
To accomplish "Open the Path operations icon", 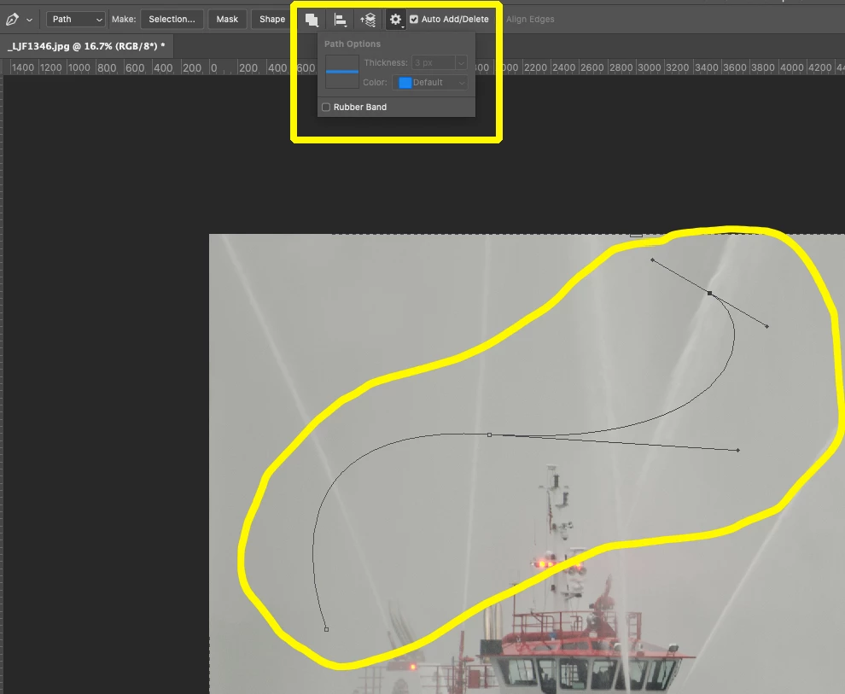I will [x=312, y=20].
